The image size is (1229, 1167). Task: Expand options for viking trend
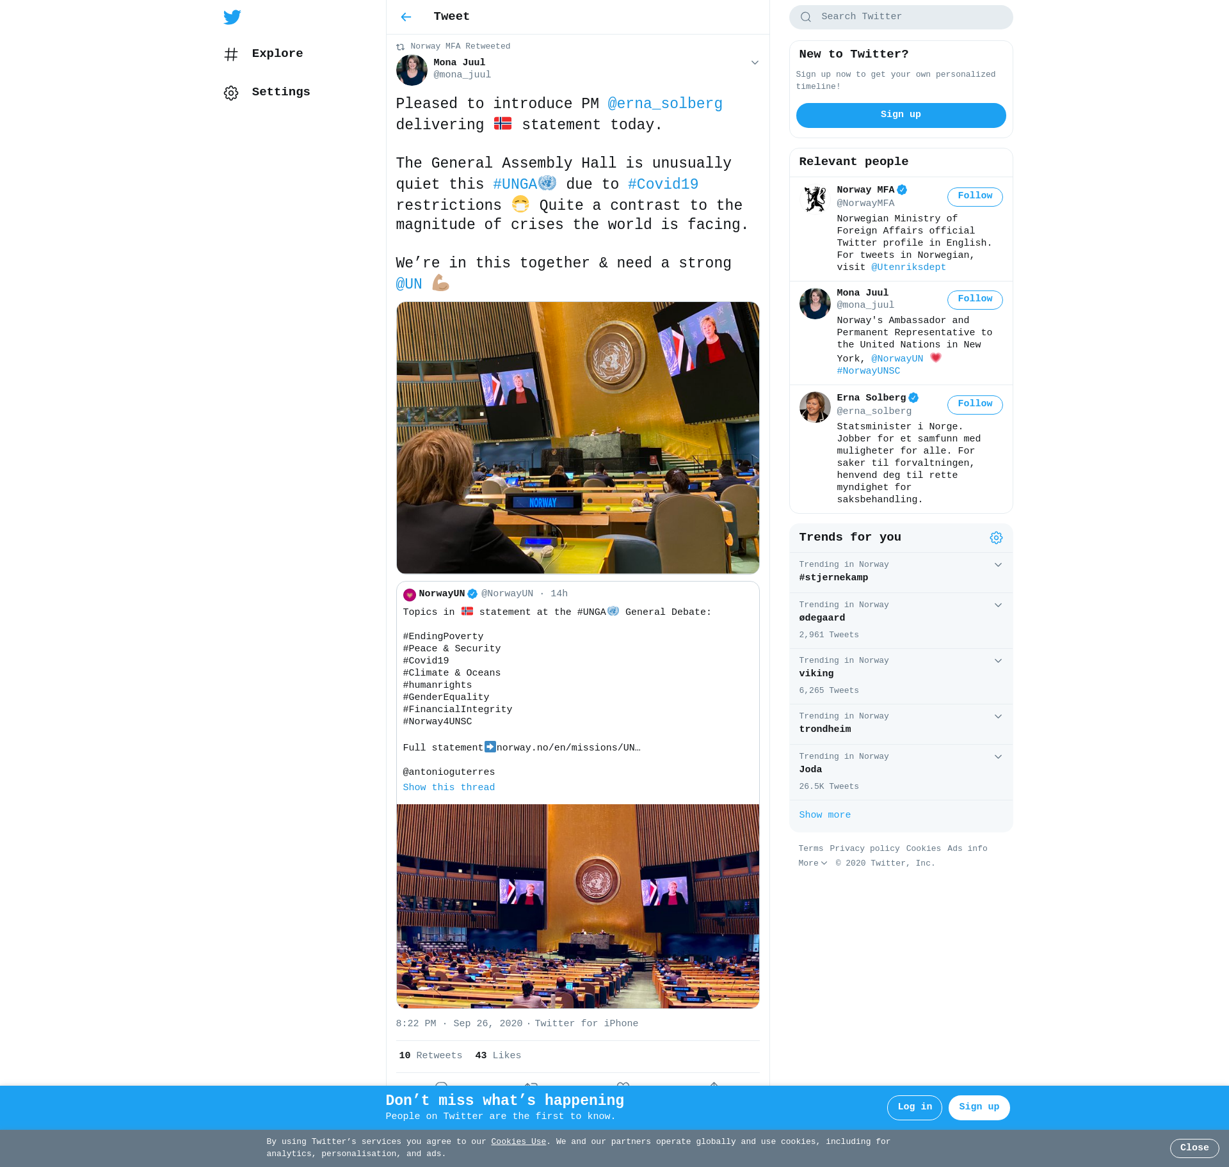(x=998, y=661)
